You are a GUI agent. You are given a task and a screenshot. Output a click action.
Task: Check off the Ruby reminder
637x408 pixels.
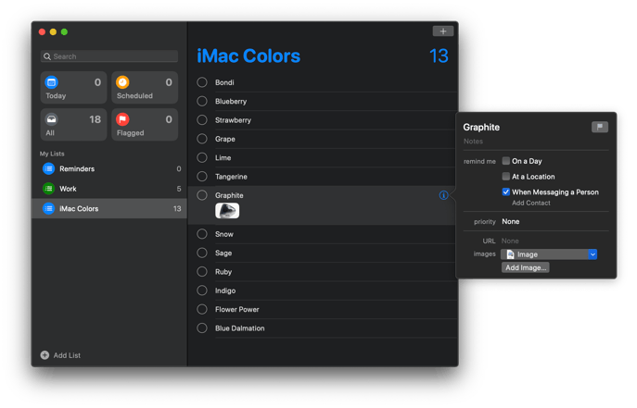[x=202, y=272]
